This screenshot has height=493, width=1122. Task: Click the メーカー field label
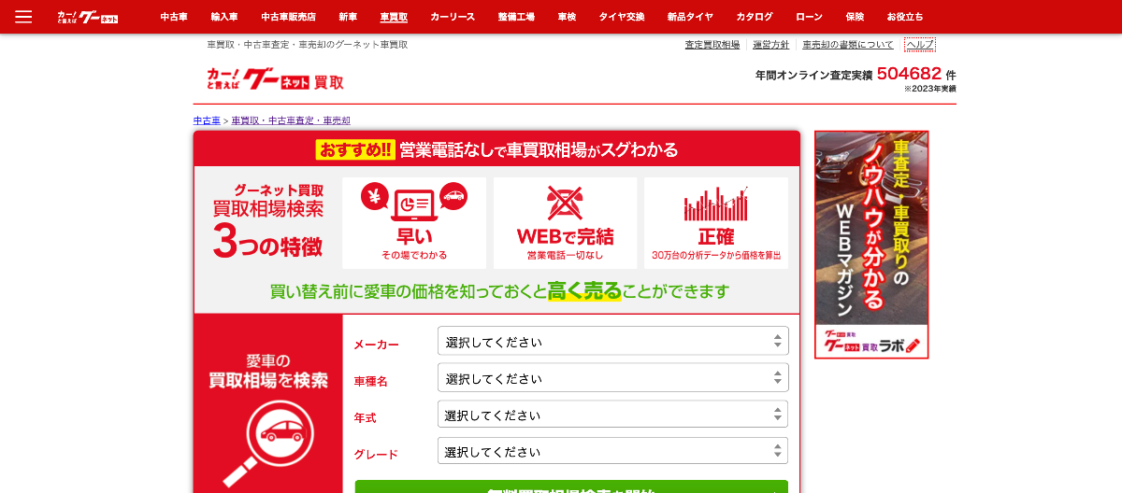pyautogui.click(x=376, y=345)
